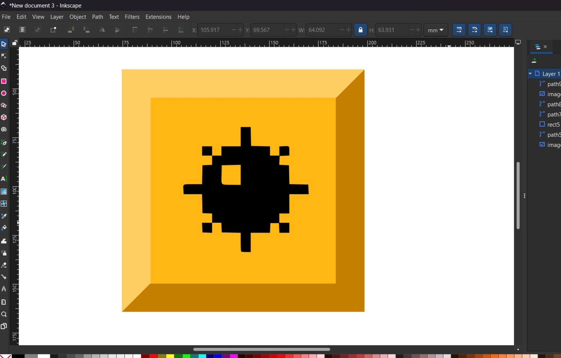Select the Pen Bezier tool
The width and height of the screenshot is (561, 358).
point(4,142)
